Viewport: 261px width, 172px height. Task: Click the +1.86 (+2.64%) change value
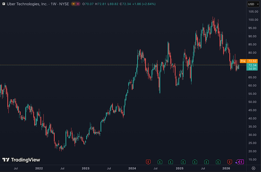(144, 4)
